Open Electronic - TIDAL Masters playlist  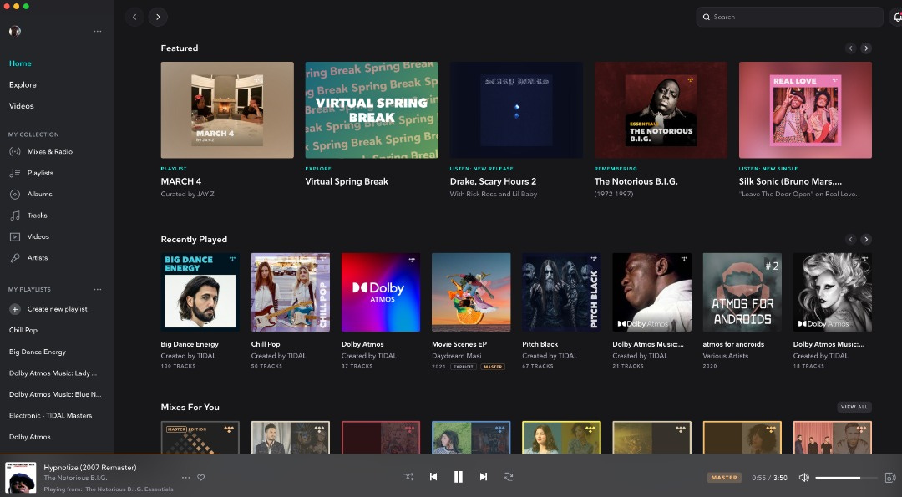coord(51,415)
